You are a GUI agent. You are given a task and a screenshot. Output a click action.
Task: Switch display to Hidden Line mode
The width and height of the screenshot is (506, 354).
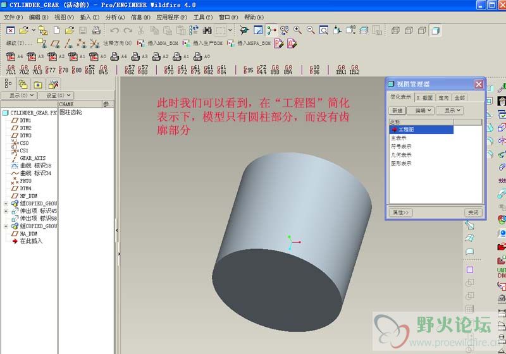point(409,30)
